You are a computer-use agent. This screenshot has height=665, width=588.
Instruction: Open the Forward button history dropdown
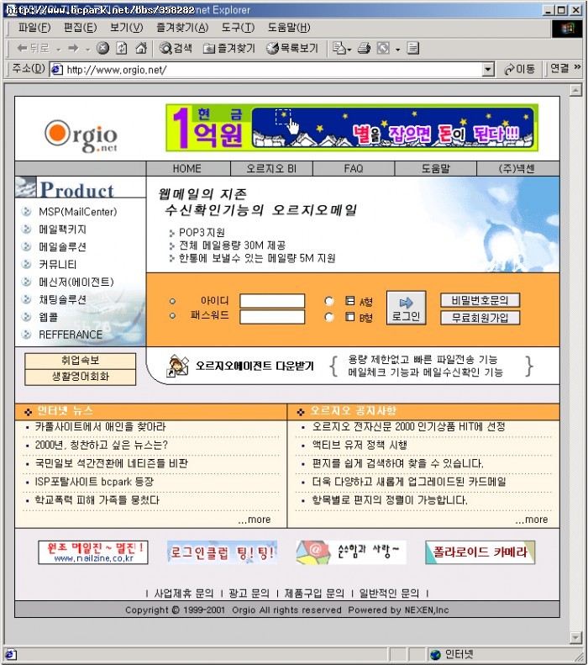click(x=87, y=50)
